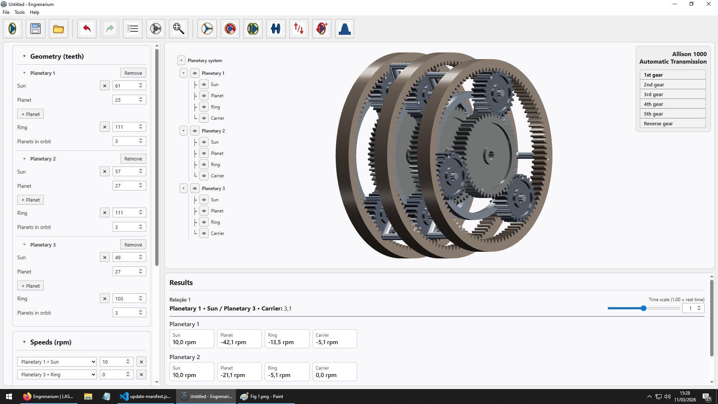Click the red/blue up-down arrows icon
This screenshot has height=404, width=718.
tap(299, 29)
